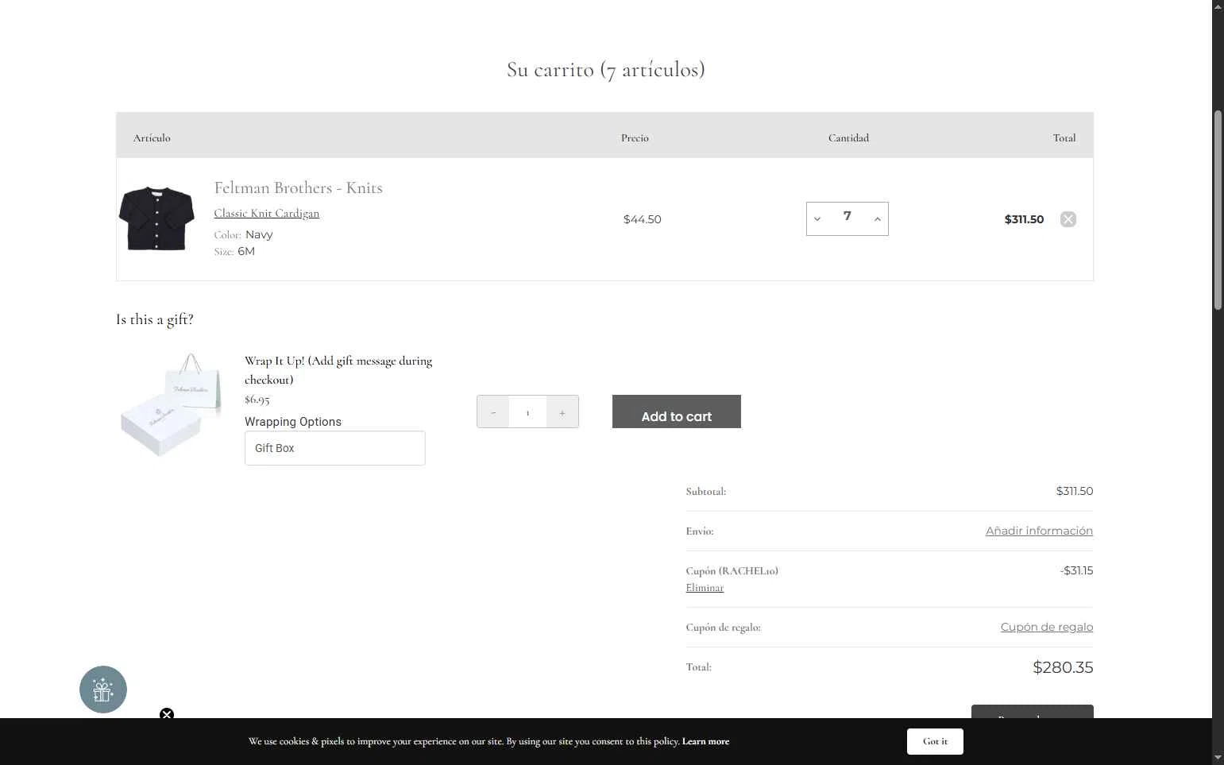Click Añadir información for shipping
Screen dimensions: 1224x765
click(1039, 531)
